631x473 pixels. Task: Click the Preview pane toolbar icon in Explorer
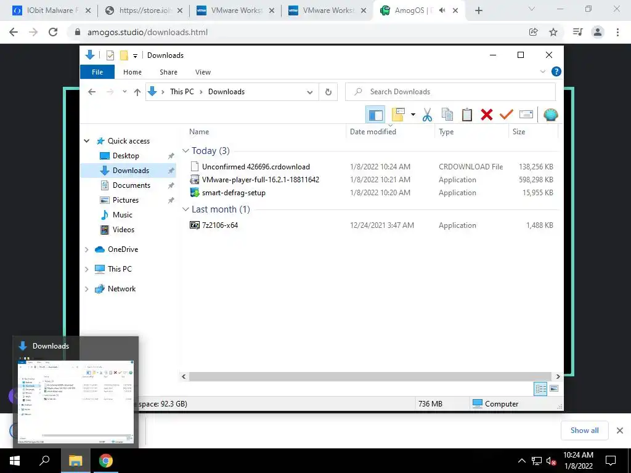(375, 115)
